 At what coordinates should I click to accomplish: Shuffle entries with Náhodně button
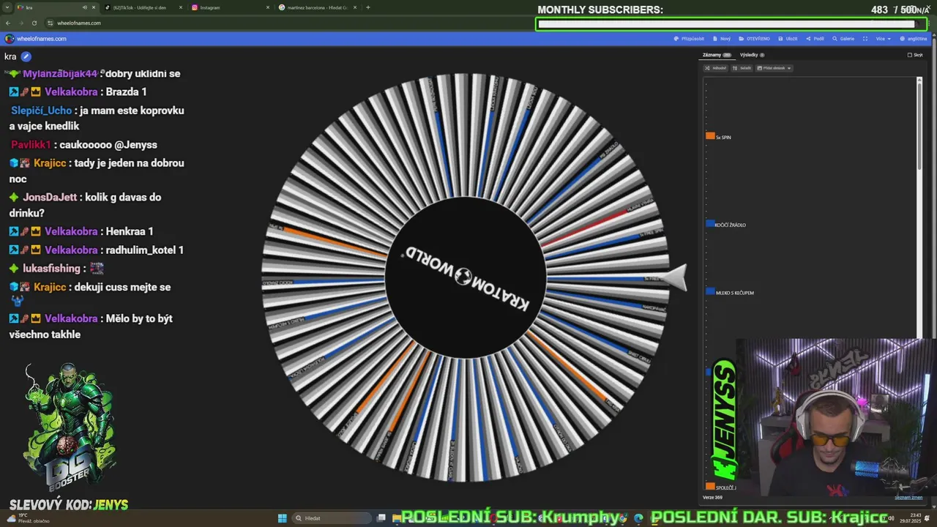(x=716, y=68)
